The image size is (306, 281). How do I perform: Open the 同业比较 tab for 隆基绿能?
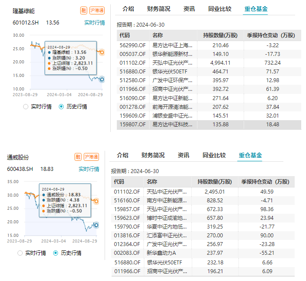[x=220, y=9]
